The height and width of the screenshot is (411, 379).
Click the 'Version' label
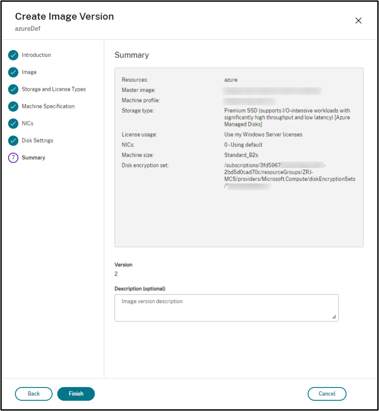[123, 265]
